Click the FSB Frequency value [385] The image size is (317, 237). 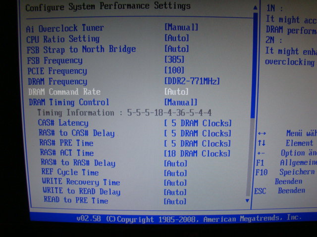point(174,59)
